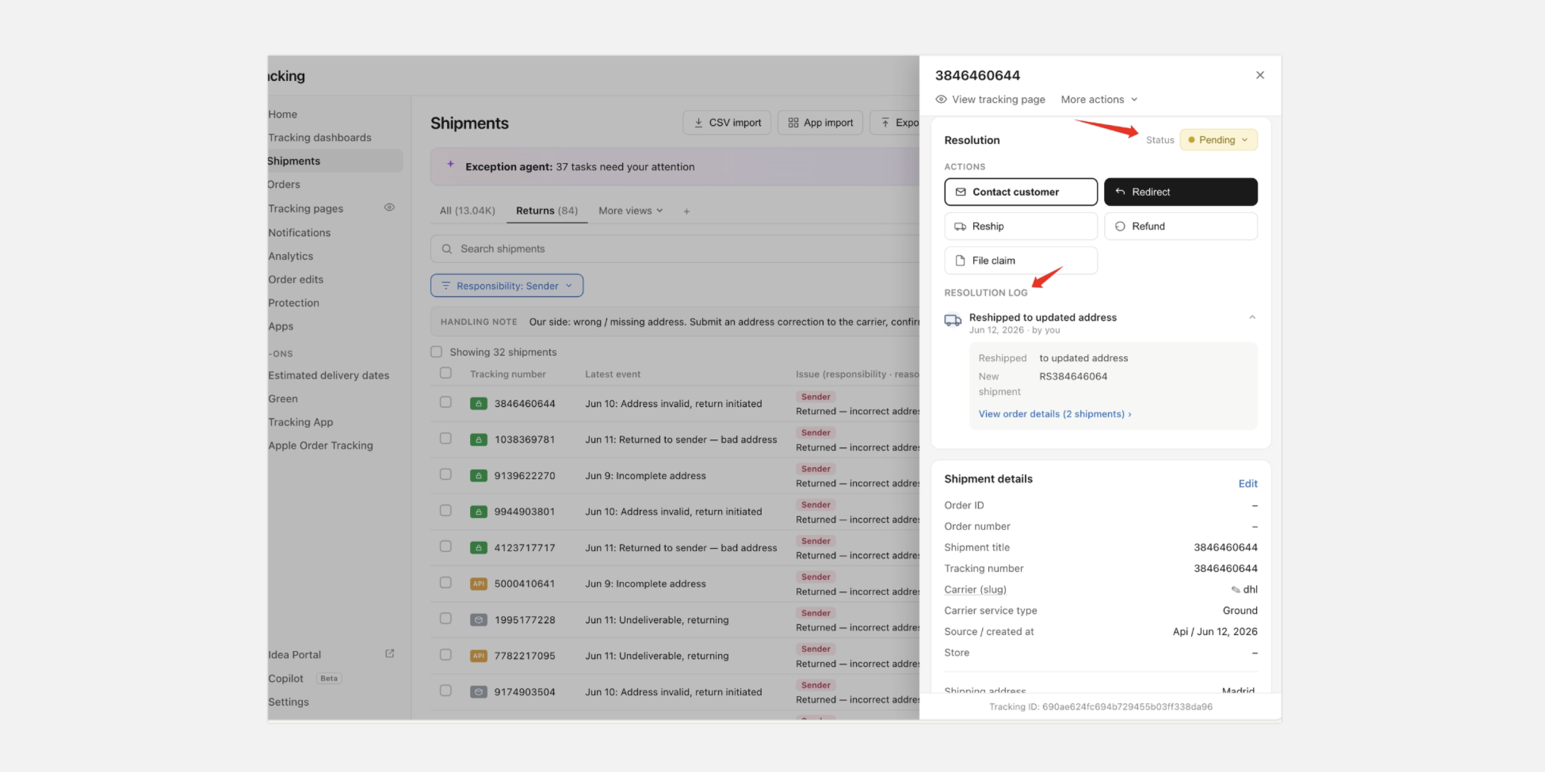Open Analytics in the sidebar
The width and height of the screenshot is (1545, 772).
coord(290,256)
